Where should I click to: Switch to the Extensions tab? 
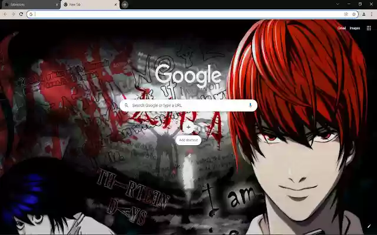click(30, 5)
